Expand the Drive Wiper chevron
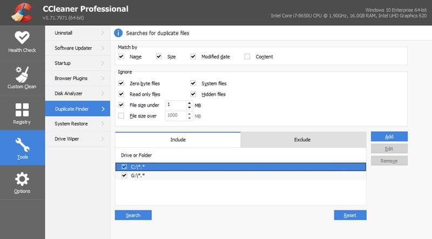The height and width of the screenshot is (239, 432). [103, 139]
